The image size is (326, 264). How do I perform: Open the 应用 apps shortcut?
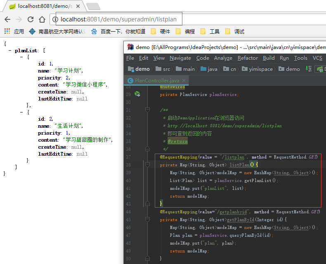pos(14,31)
